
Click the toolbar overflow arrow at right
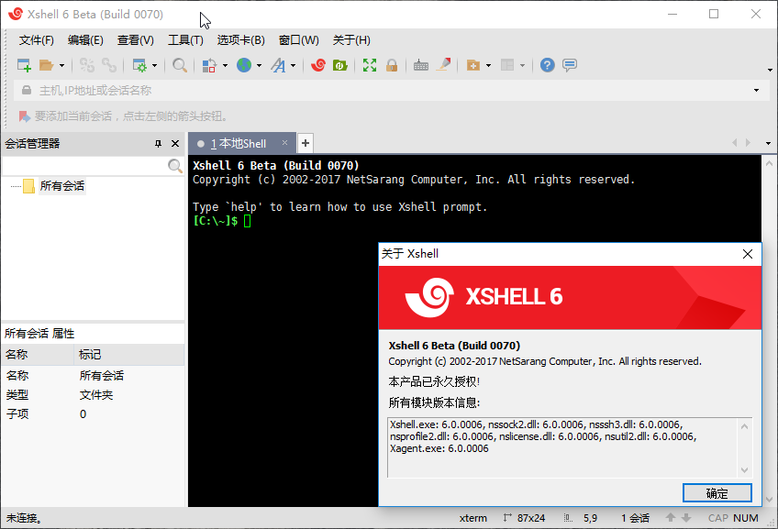pyautogui.click(x=770, y=70)
